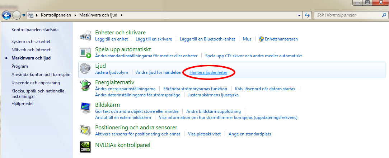The image size is (389, 158).
Task: Open the Hantera ljudenheter link
Action: click(x=208, y=72)
